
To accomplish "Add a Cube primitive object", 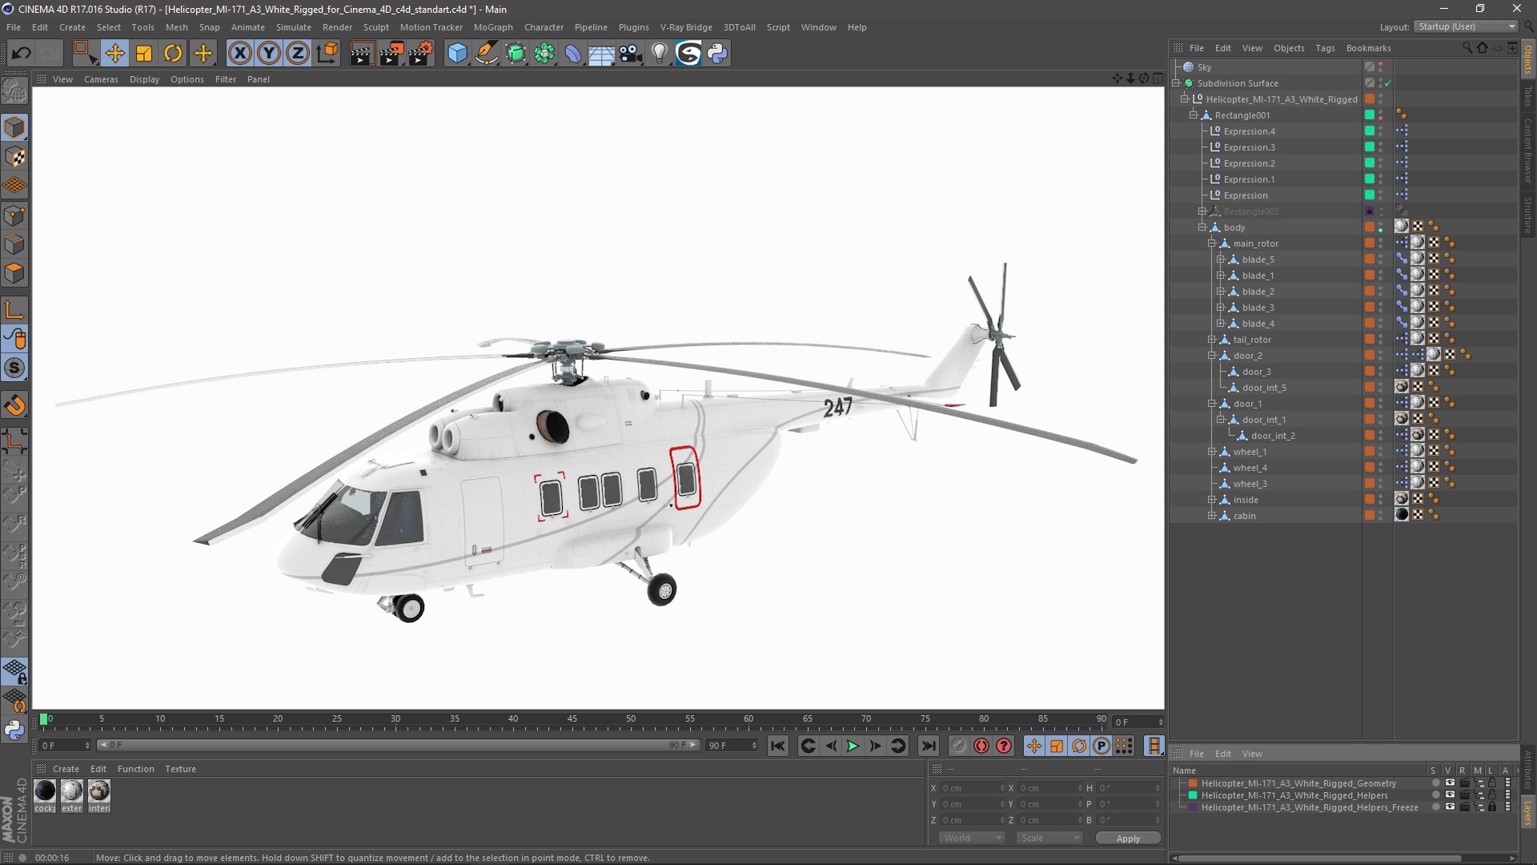I will [457, 54].
